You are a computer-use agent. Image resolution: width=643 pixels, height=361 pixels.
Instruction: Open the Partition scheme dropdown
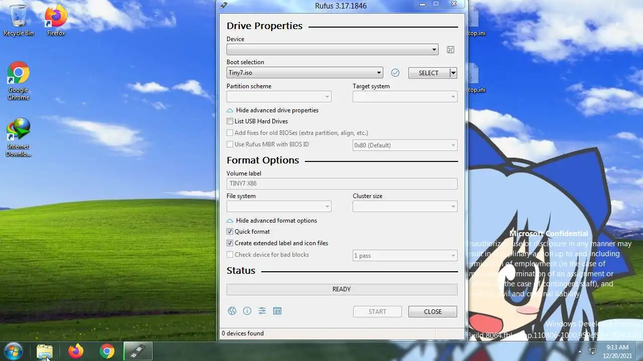[279, 97]
